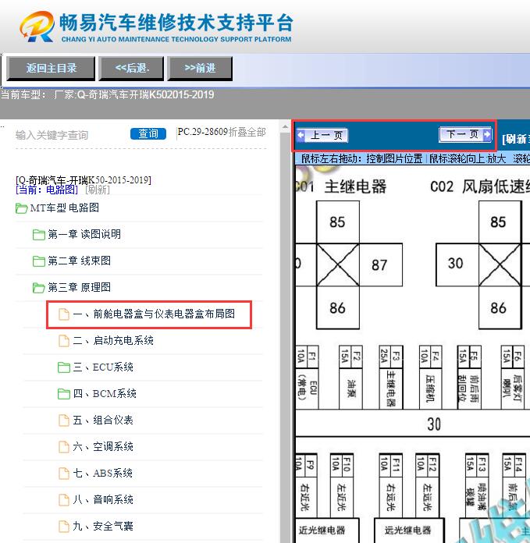The height and width of the screenshot is (543, 530).
Task: Click document icon beside 九、安全气囊
Action: click(64, 527)
